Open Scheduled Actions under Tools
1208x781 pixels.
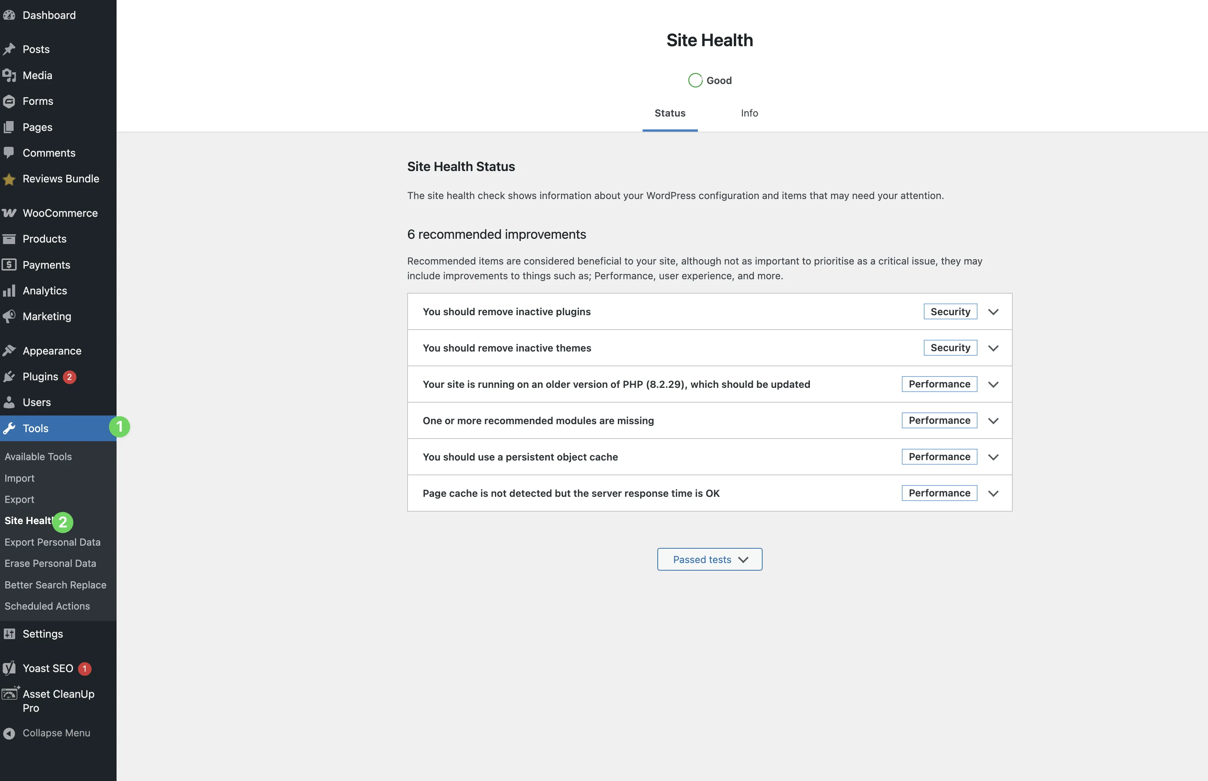47,606
